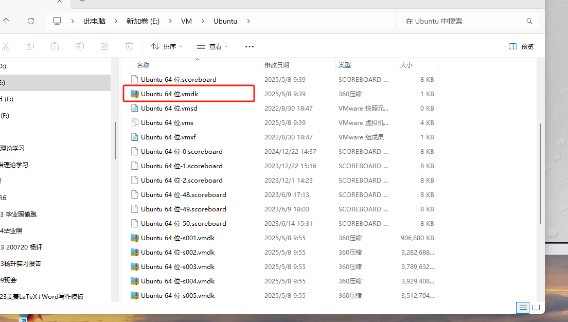Viewport: 568px width, 322px height.
Task: Open the three-dot more options menu
Action: coord(249,46)
